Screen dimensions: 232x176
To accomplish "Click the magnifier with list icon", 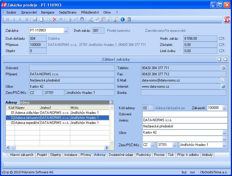I will pos(116,19).
